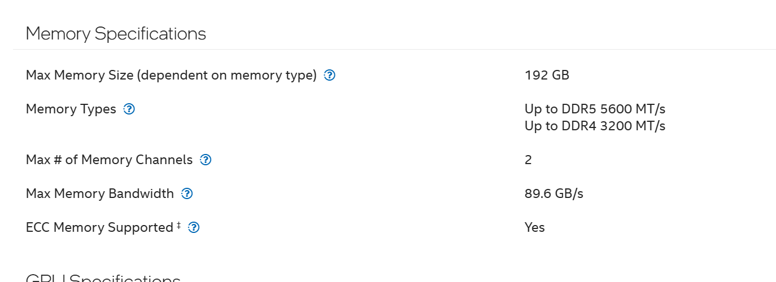Click the ECC Memory Supported label
This screenshot has width=776, height=282.
pos(99,227)
